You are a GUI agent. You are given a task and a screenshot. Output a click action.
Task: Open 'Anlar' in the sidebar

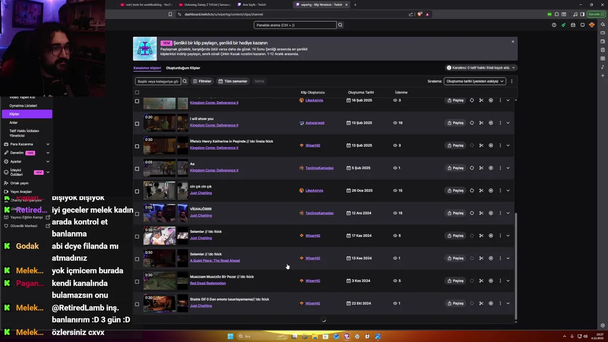tap(13, 123)
